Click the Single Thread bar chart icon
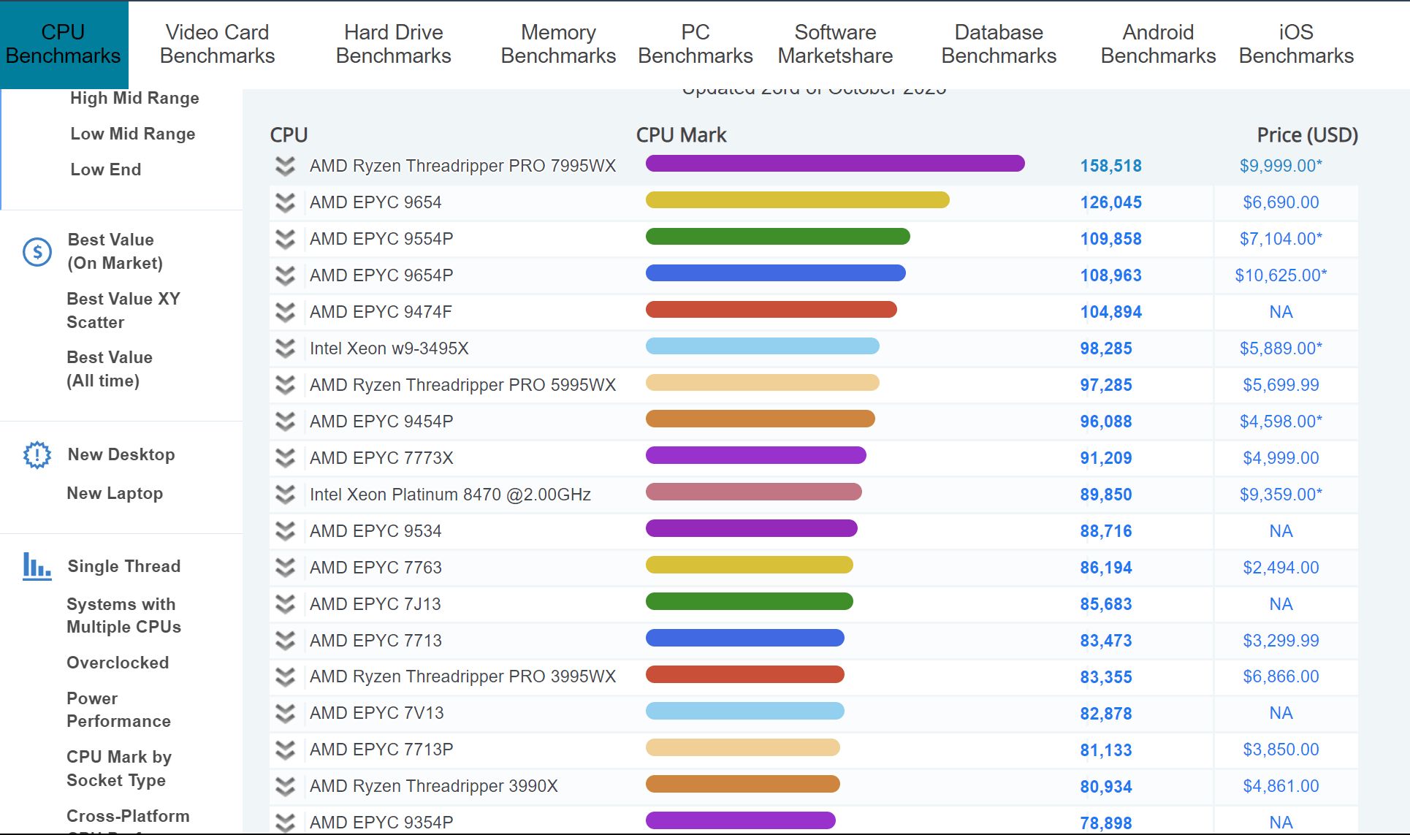Image resolution: width=1410 pixels, height=835 pixels. (x=37, y=566)
